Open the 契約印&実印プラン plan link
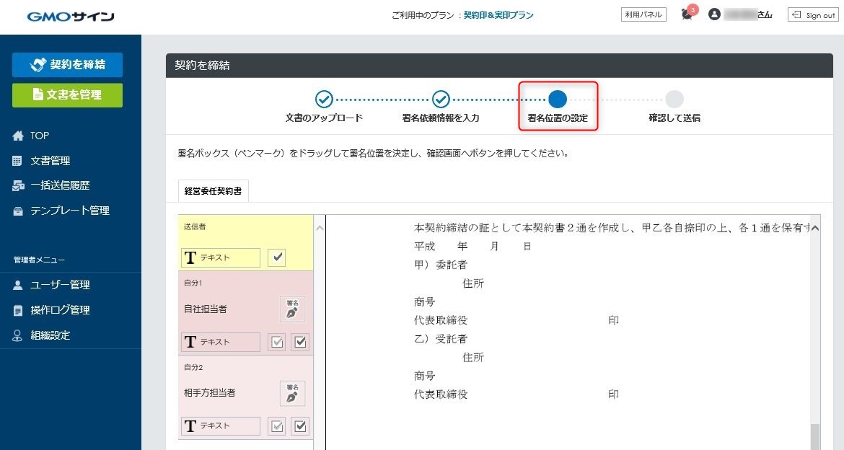The image size is (844, 450). tap(498, 14)
